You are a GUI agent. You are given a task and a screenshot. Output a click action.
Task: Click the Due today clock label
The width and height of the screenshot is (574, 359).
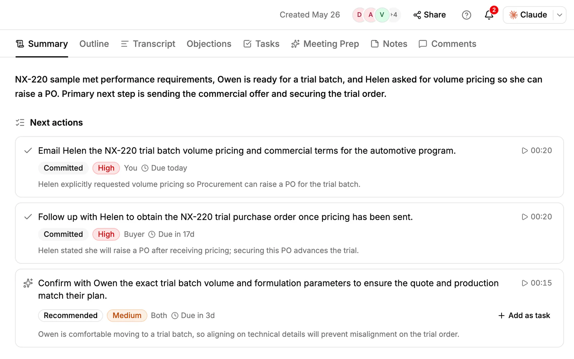164,168
